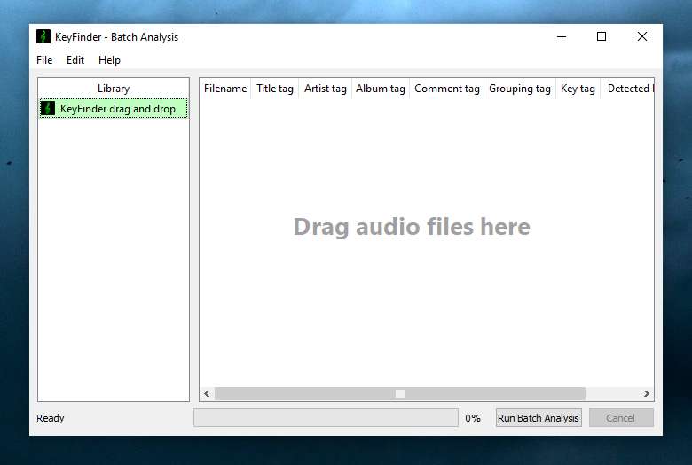
Task: Close the KeyFinder window
Action: coord(642,36)
